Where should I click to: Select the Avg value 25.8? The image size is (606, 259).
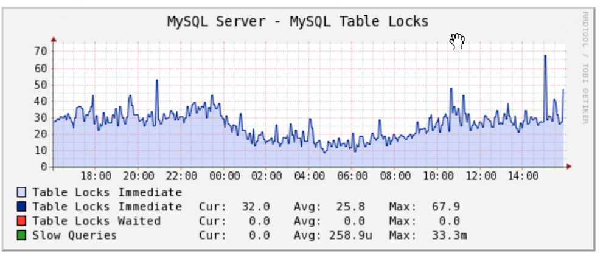click(x=350, y=207)
